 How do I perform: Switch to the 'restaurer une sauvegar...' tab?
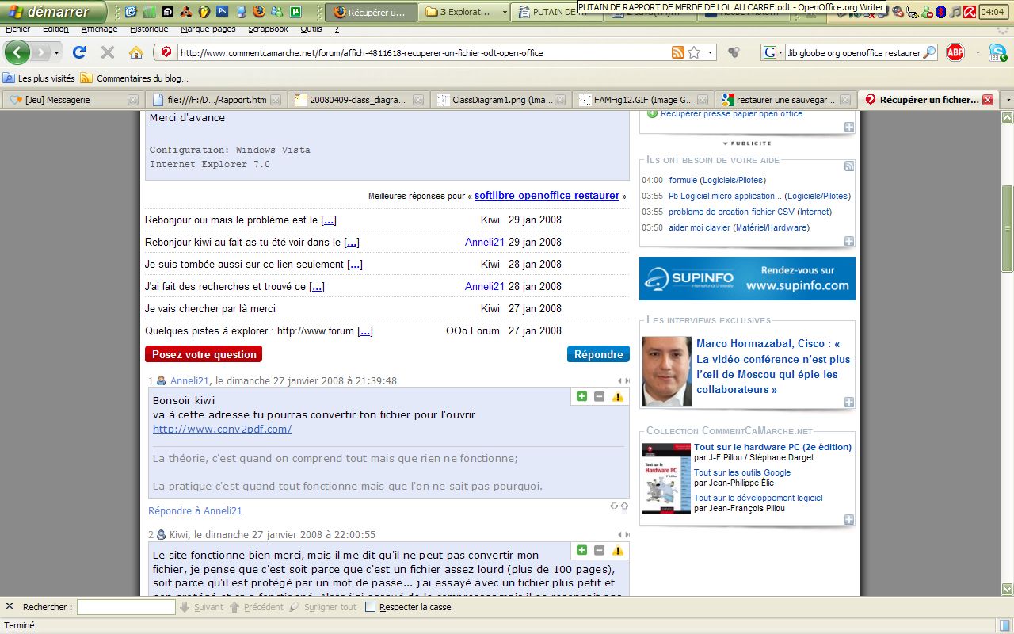[x=784, y=100]
